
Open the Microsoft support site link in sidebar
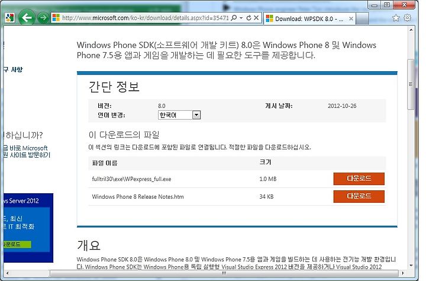(27, 152)
